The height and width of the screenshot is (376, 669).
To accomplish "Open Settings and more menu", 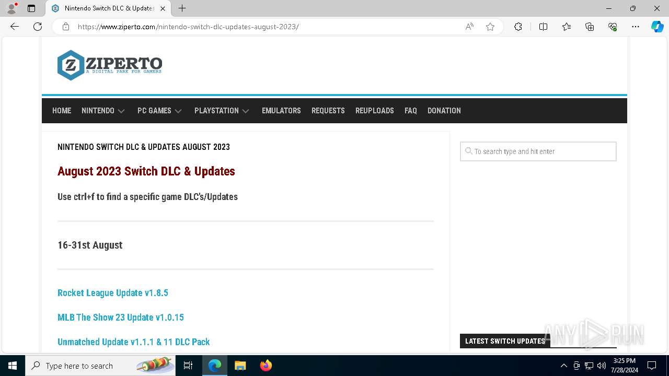I will tap(636, 27).
